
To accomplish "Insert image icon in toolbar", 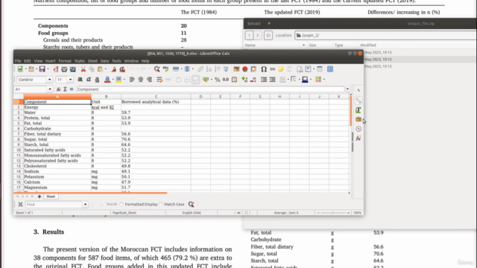I will [236, 69].
